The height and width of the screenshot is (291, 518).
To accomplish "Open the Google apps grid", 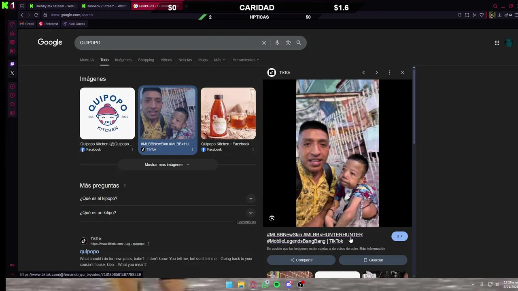I will point(497,43).
